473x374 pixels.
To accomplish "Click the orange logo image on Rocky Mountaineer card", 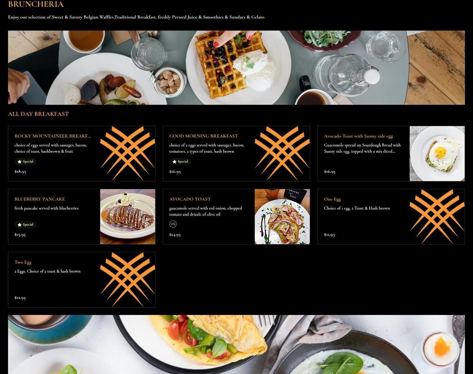I will 128,154.
